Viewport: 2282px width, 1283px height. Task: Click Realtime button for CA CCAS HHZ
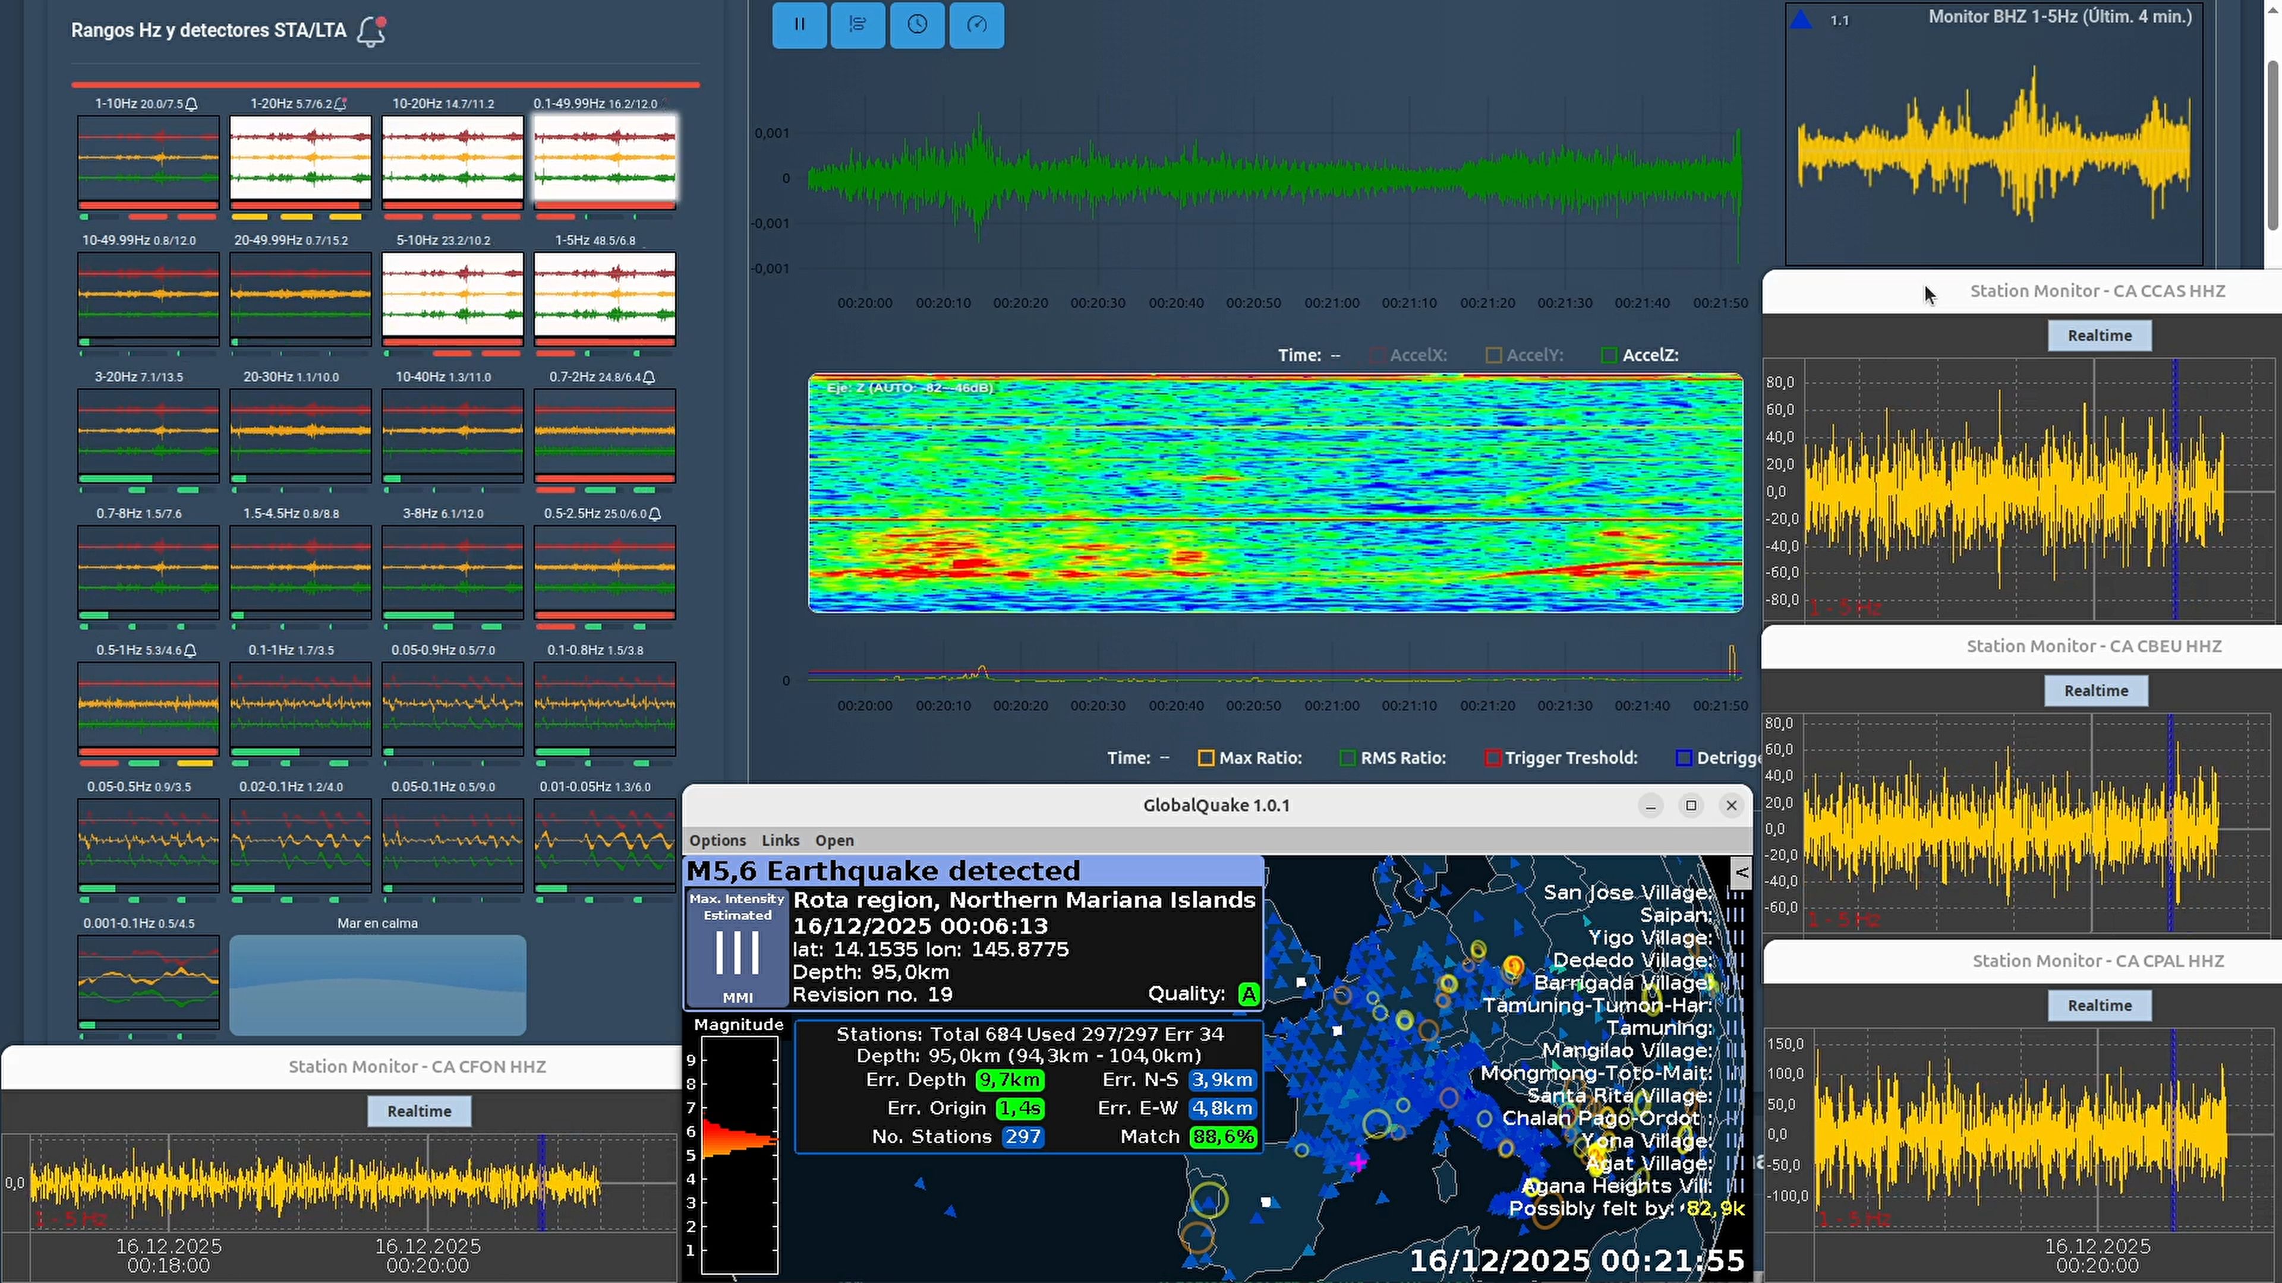coord(2098,336)
